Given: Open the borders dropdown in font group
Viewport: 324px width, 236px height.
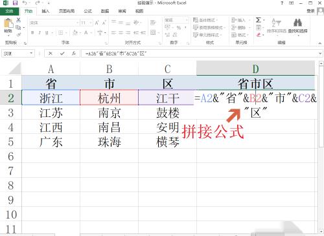Looking at the screenshot, I should click(x=67, y=33).
